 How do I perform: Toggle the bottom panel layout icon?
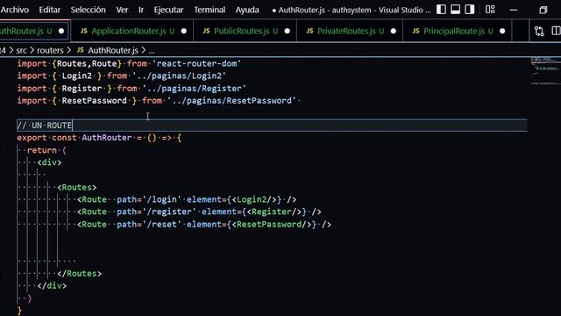[x=456, y=10]
